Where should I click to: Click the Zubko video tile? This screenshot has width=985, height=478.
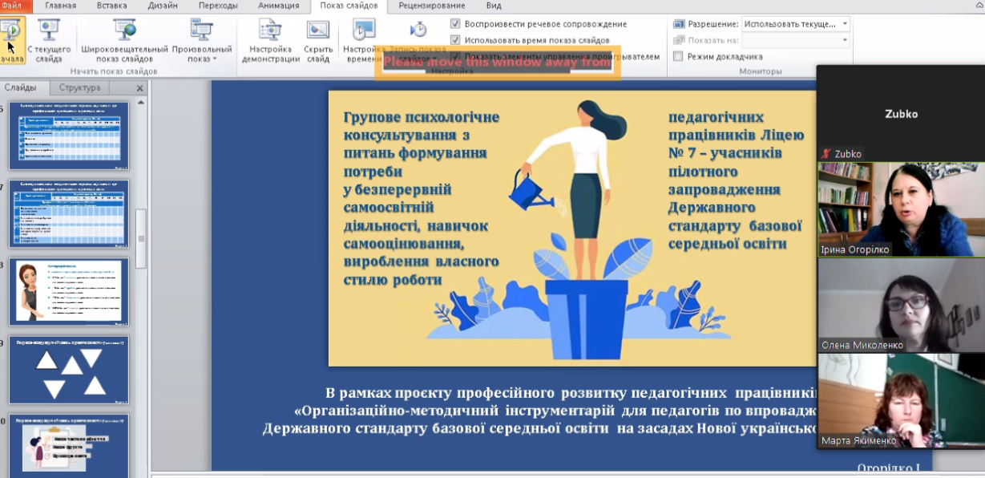pos(901,112)
